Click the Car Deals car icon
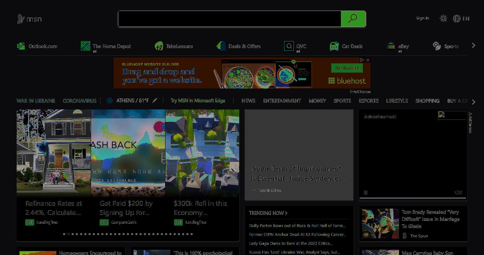484x255 pixels. tap(334, 46)
